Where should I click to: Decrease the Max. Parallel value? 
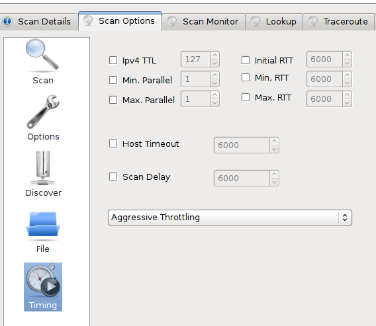click(x=214, y=103)
